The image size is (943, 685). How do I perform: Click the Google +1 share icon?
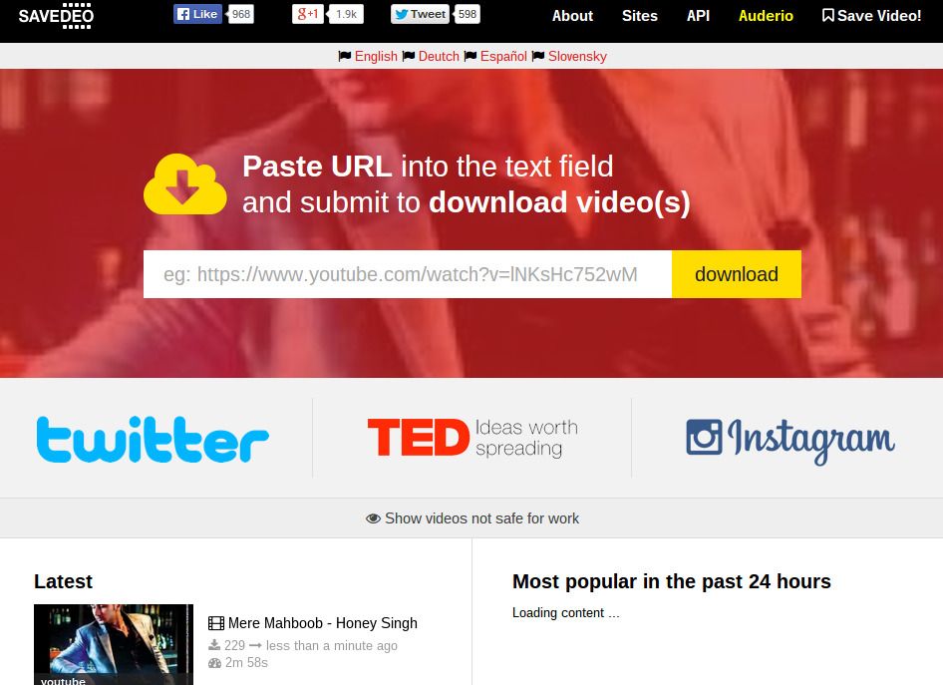tap(302, 14)
